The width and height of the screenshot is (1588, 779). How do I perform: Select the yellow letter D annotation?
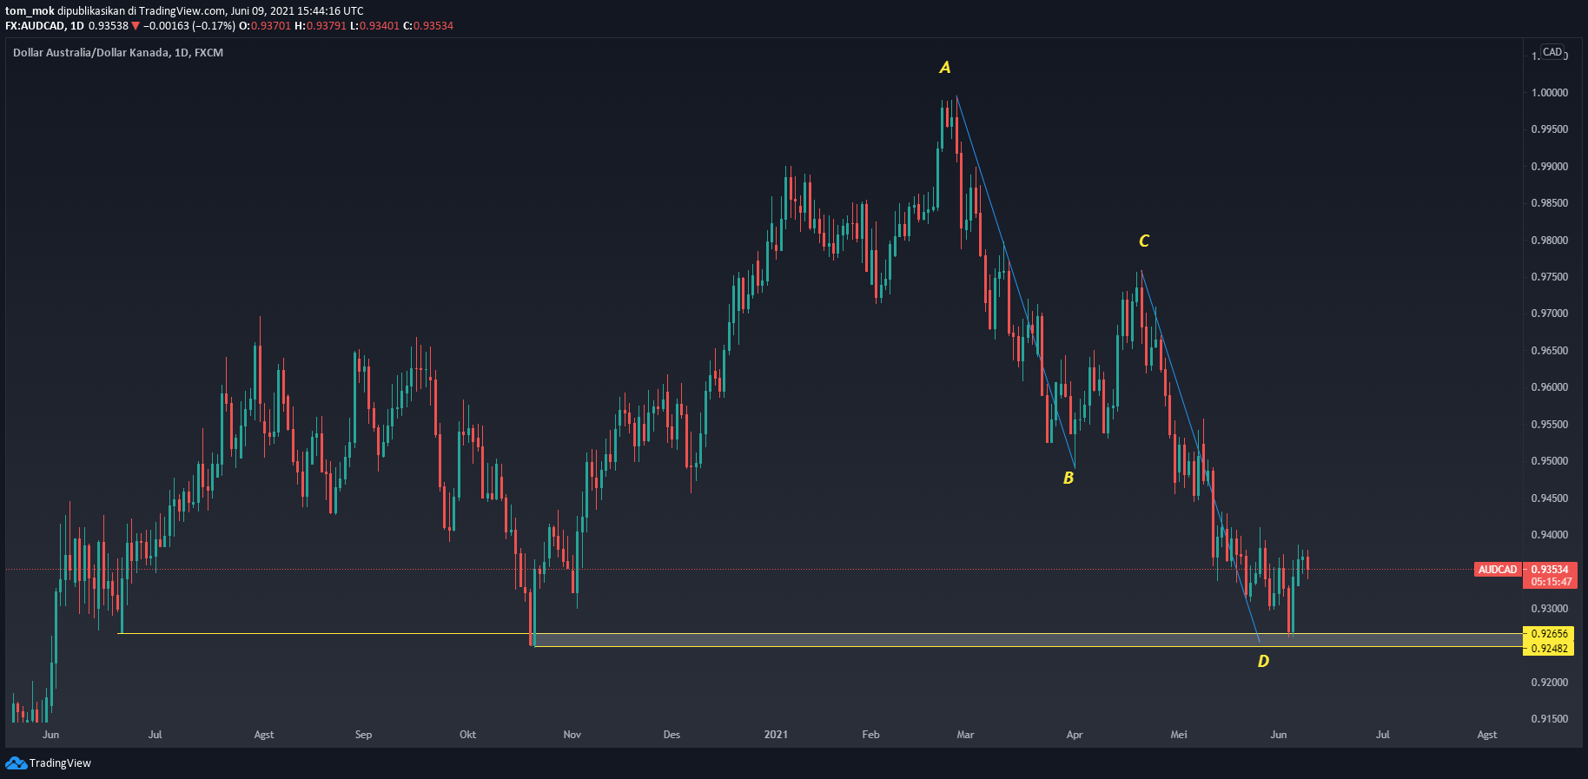click(1263, 662)
